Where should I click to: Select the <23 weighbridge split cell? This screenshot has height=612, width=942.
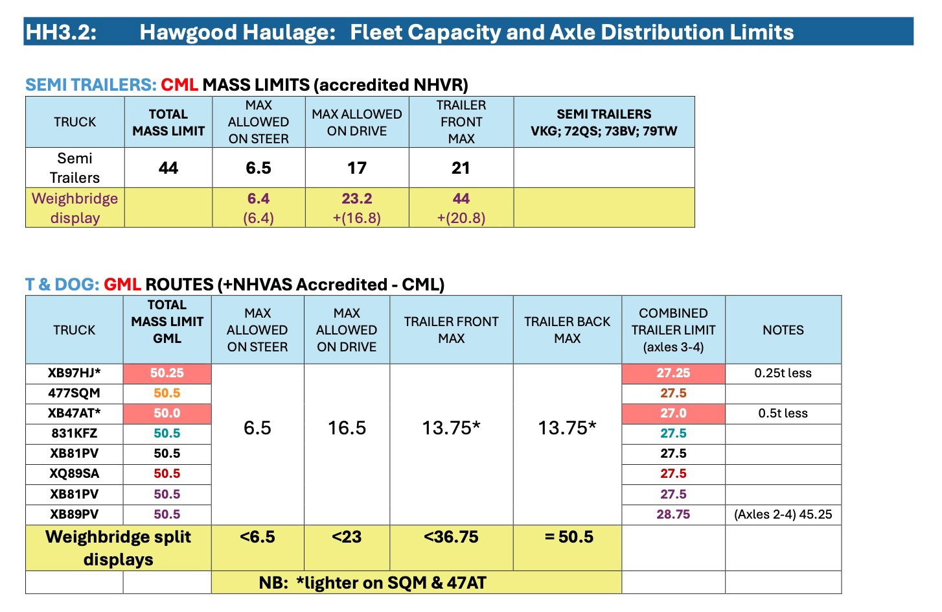(x=347, y=548)
